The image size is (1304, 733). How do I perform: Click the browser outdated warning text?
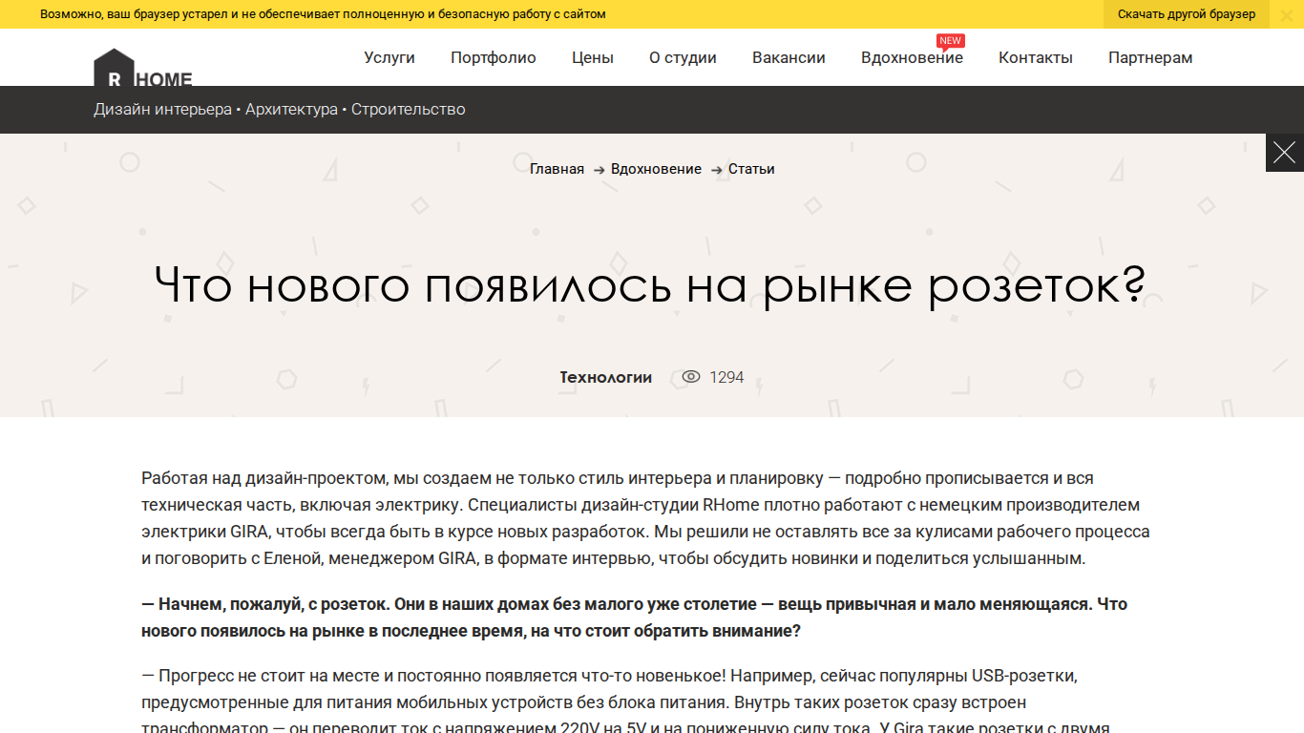pos(323,14)
